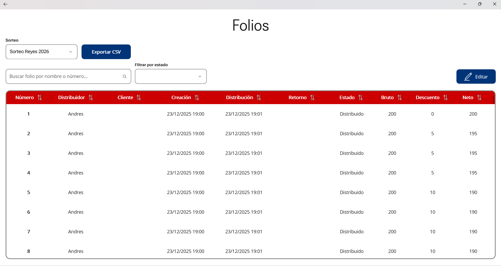Click the Estado column header label
The image size is (501, 266).
pos(347,98)
